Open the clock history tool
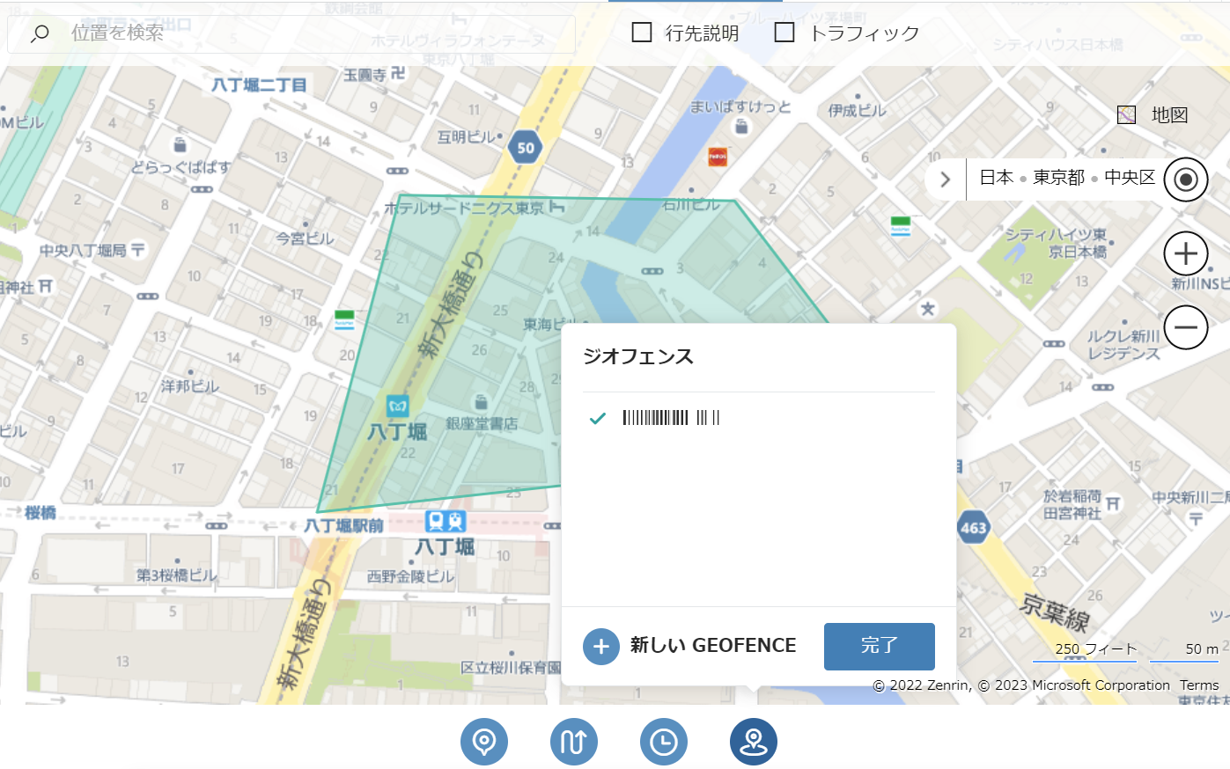The height and width of the screenshot is (769, 1230). pos(664,742)
